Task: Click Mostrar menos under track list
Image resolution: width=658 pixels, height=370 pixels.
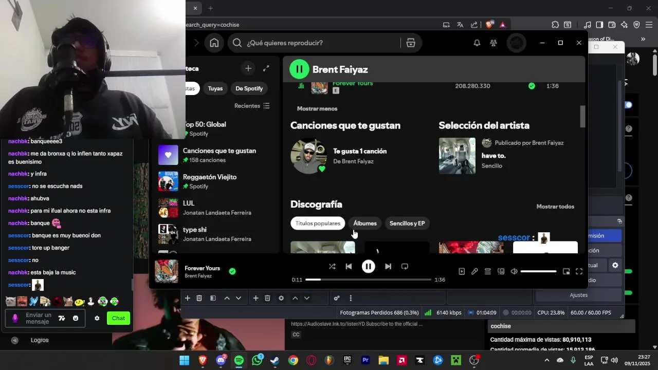Action: [317, 108]
